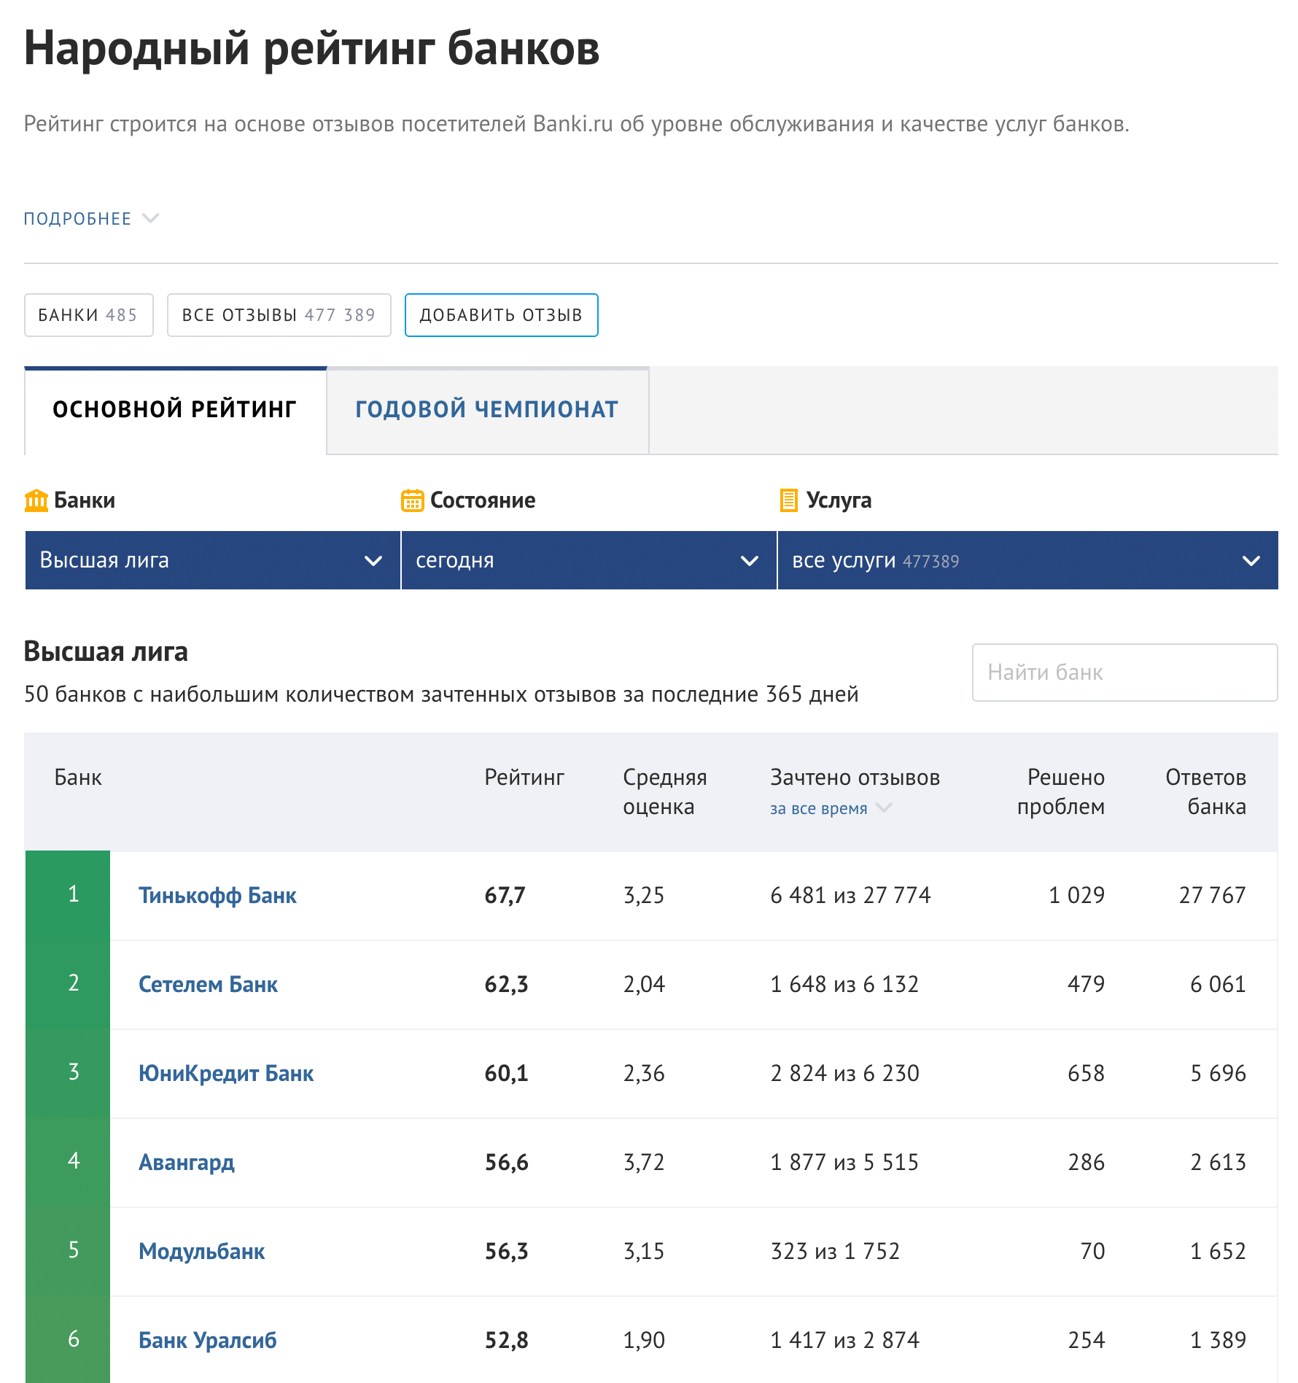Open the сегодня state dropdown
This screenshot has width=1298, height=1383.
tap(588, 560)
